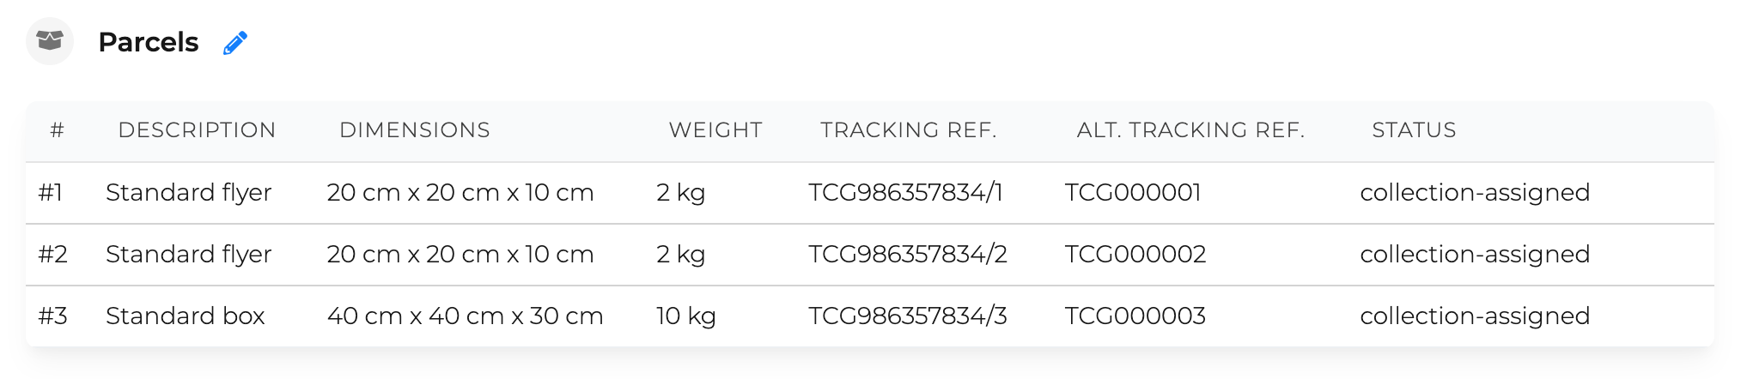Screen dimensions: 1747x379
Task: Select alt tracking ref TCG000001
Action: tap(1133, 192)
